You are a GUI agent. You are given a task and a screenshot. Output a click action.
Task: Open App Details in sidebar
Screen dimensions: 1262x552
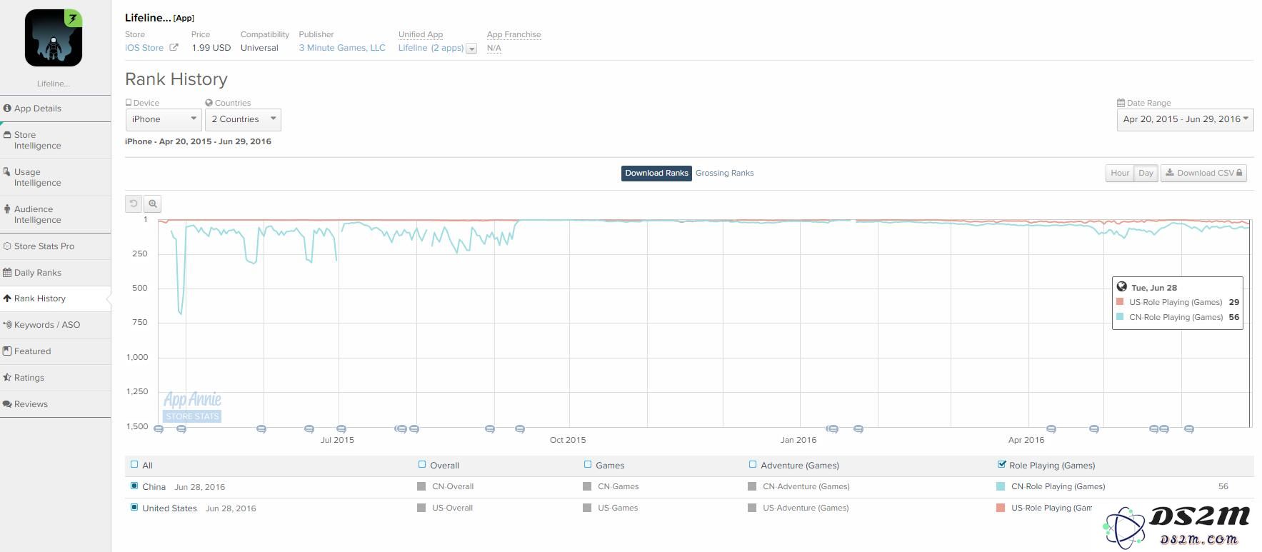tap(55, 109)
